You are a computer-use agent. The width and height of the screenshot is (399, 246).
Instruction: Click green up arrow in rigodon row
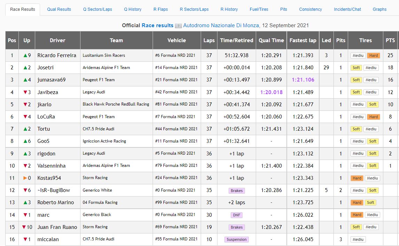point(25,154)
